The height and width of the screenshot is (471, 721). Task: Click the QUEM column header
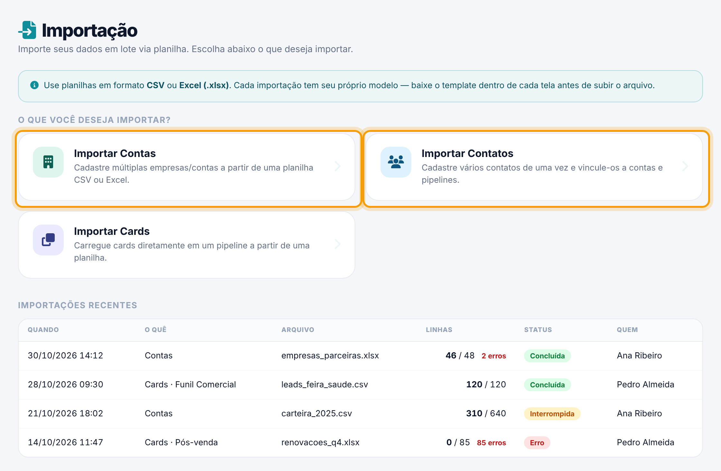(x=627, y=330)
